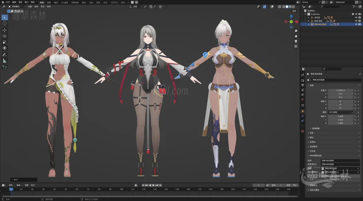Image resolution: width=363 pixels, height=201 pixels.
Task: Click the Blender logo menu
Action: [x=3, y=2]
